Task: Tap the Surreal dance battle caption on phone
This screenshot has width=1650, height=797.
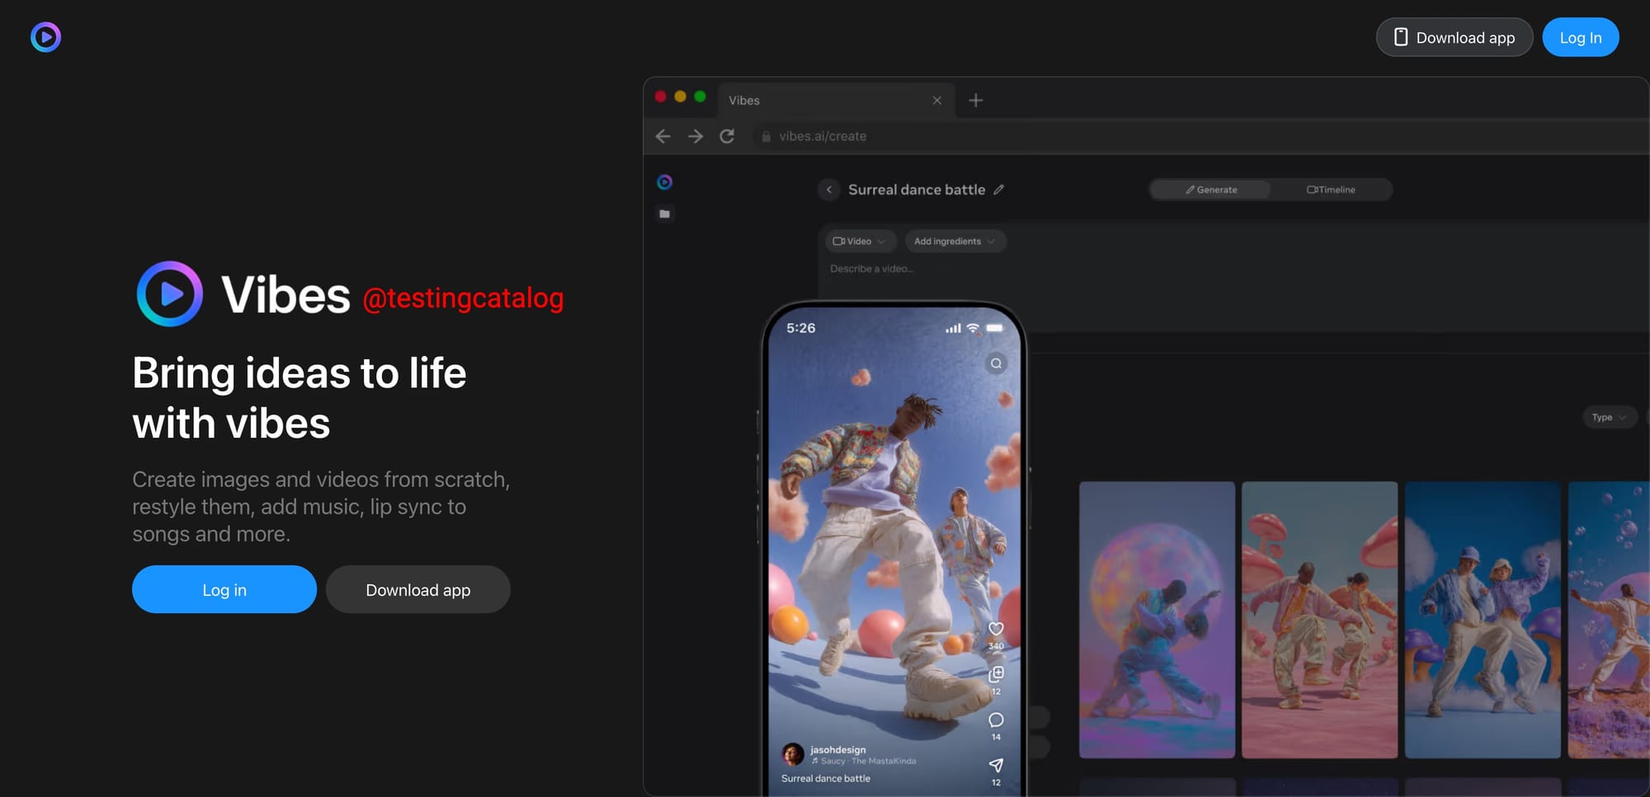Action: (826, 779)
